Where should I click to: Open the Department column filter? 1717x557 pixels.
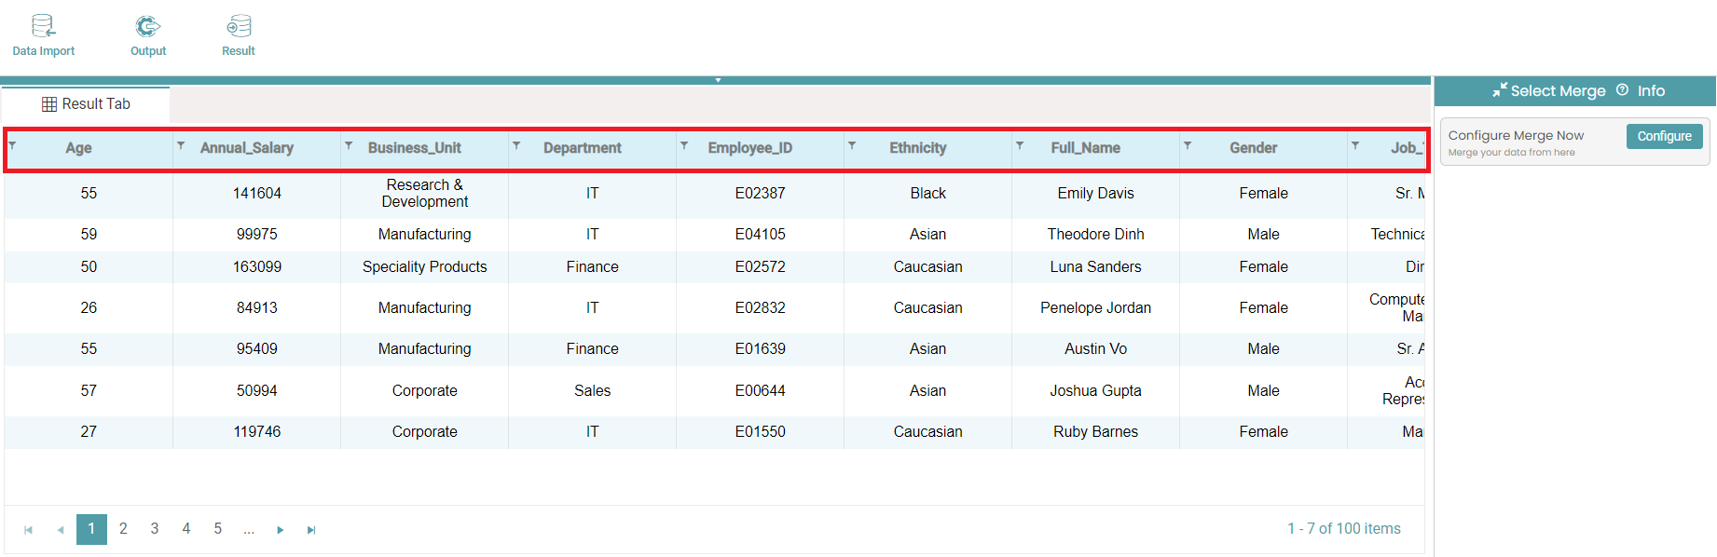pos(516,146)
